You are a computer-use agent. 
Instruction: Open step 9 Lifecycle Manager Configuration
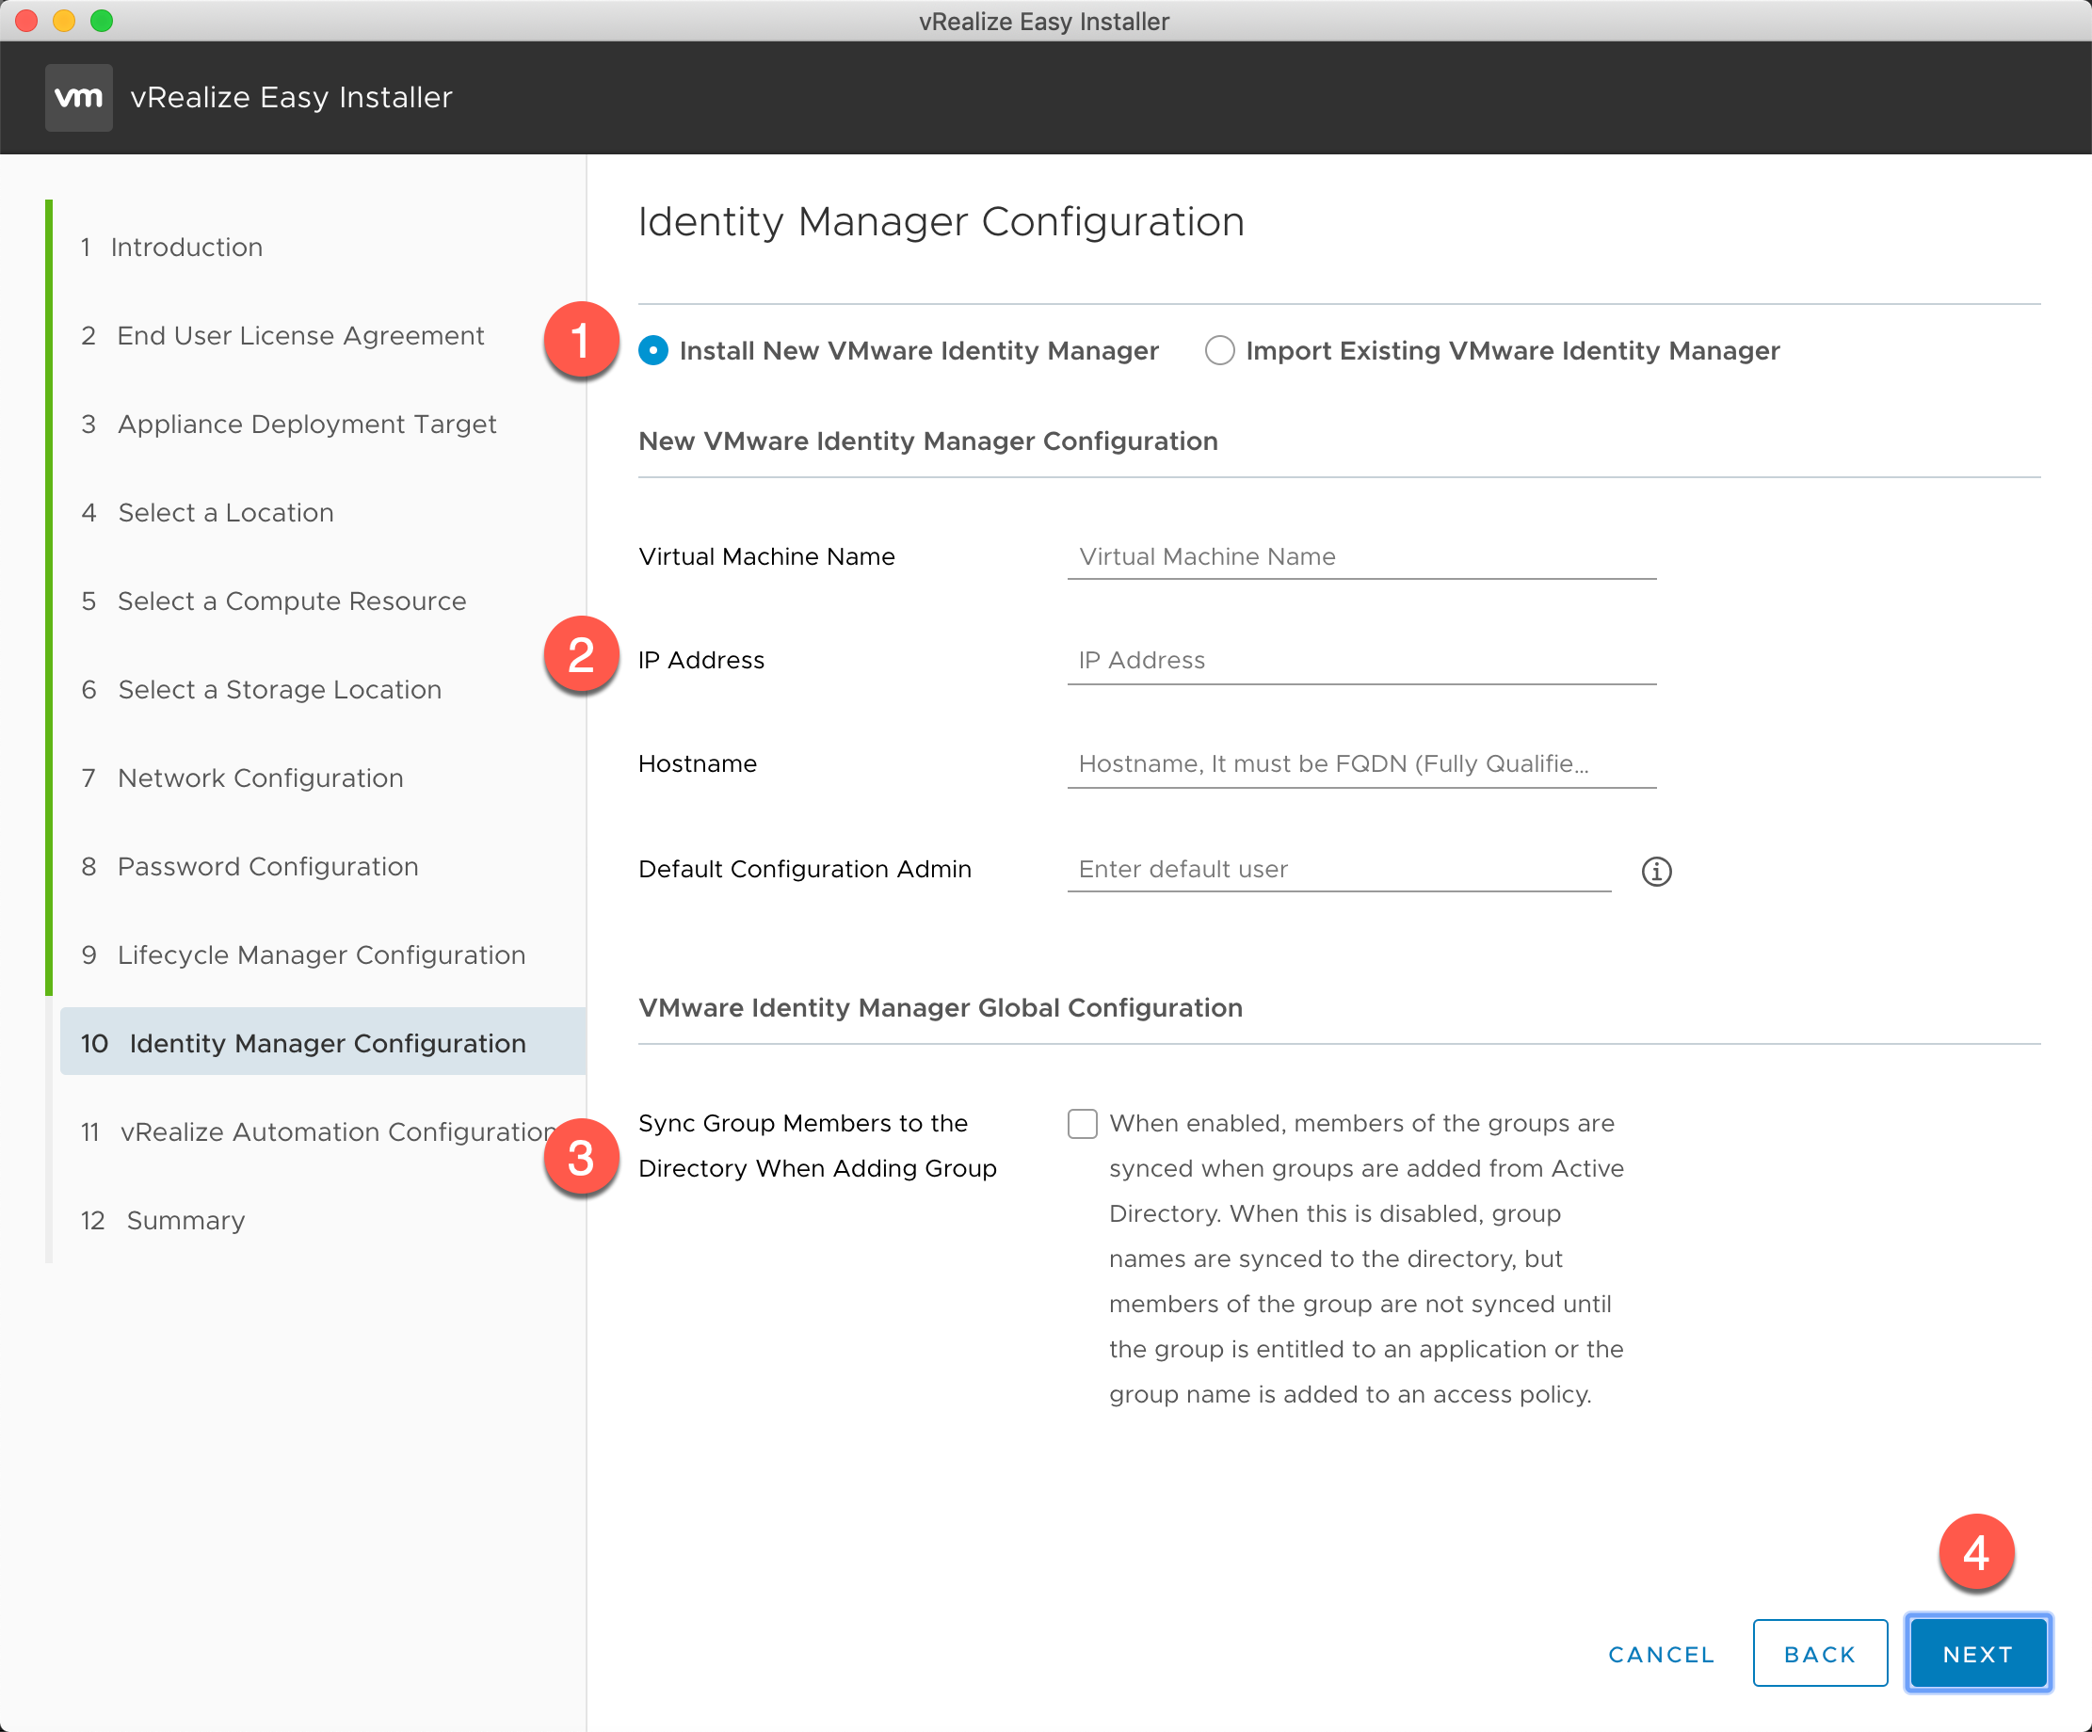[303, 955]
